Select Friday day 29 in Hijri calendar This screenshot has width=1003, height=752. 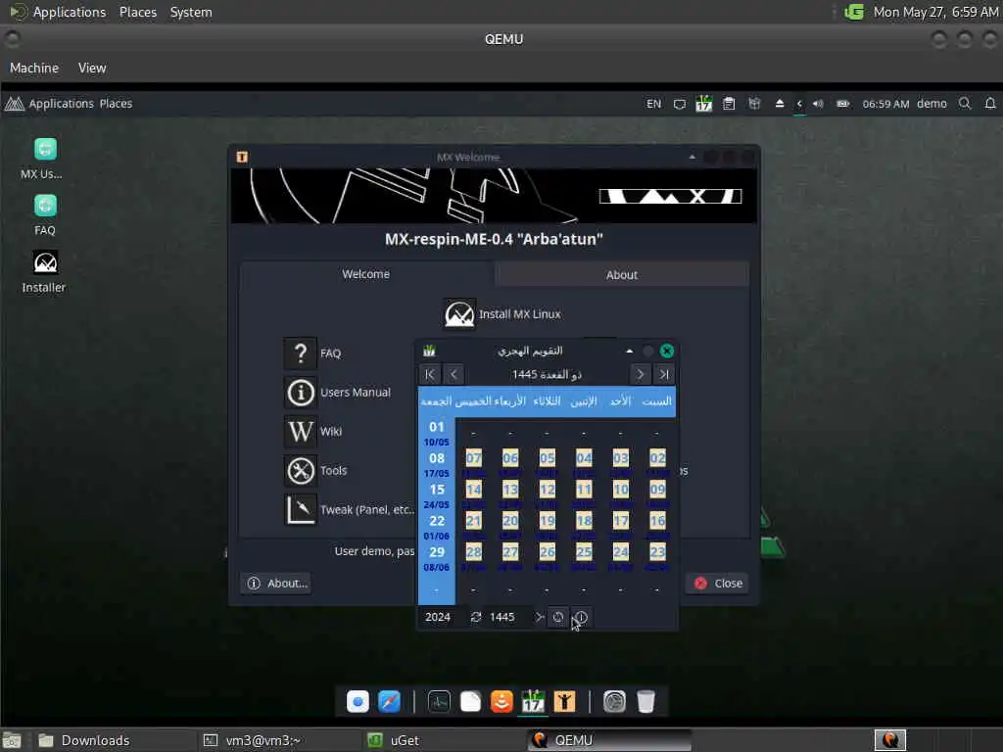[x=437, y=552]
